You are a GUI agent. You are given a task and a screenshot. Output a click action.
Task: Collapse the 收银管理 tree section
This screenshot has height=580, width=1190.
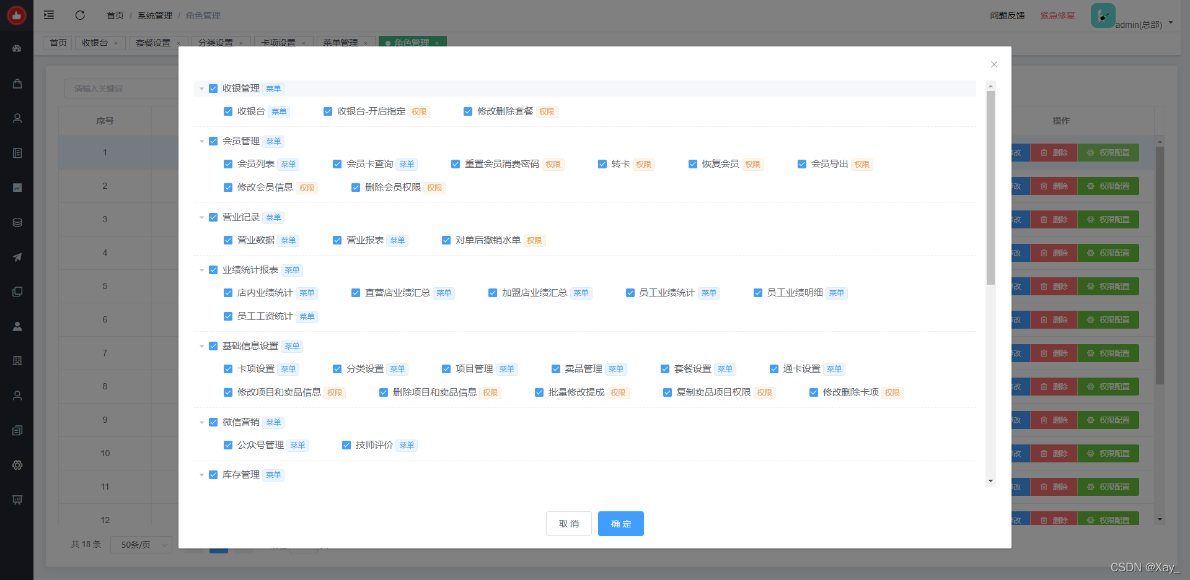pos(201,89)
